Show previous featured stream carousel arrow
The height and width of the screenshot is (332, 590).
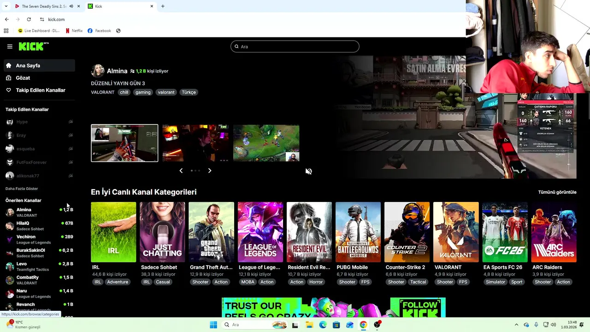[x=181, y=171]
